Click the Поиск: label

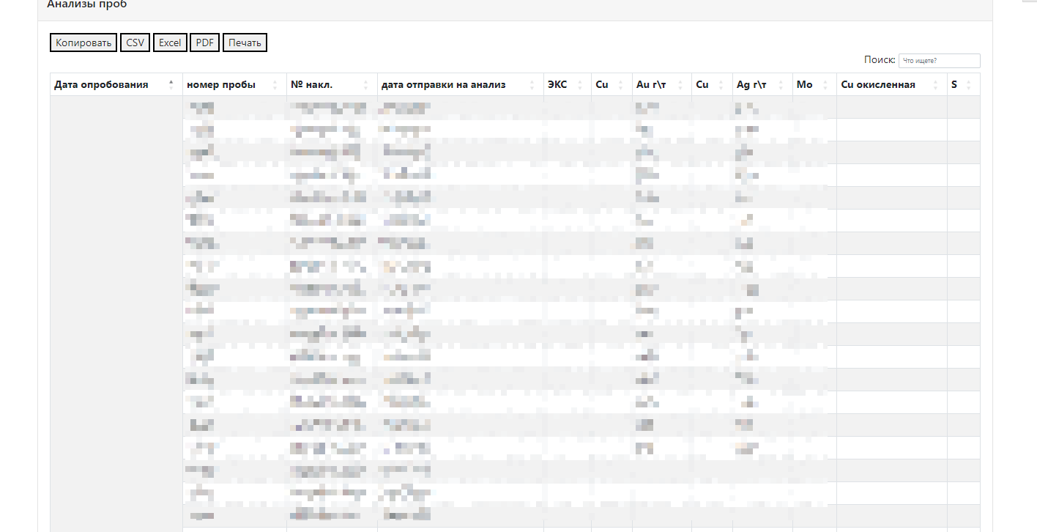[x=880, y=60]
